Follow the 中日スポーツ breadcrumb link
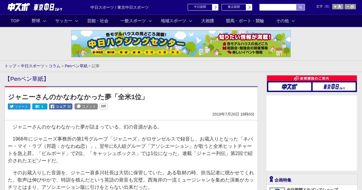Image resolution: width=362 pixels, height=190 pixels. (33, 66)
